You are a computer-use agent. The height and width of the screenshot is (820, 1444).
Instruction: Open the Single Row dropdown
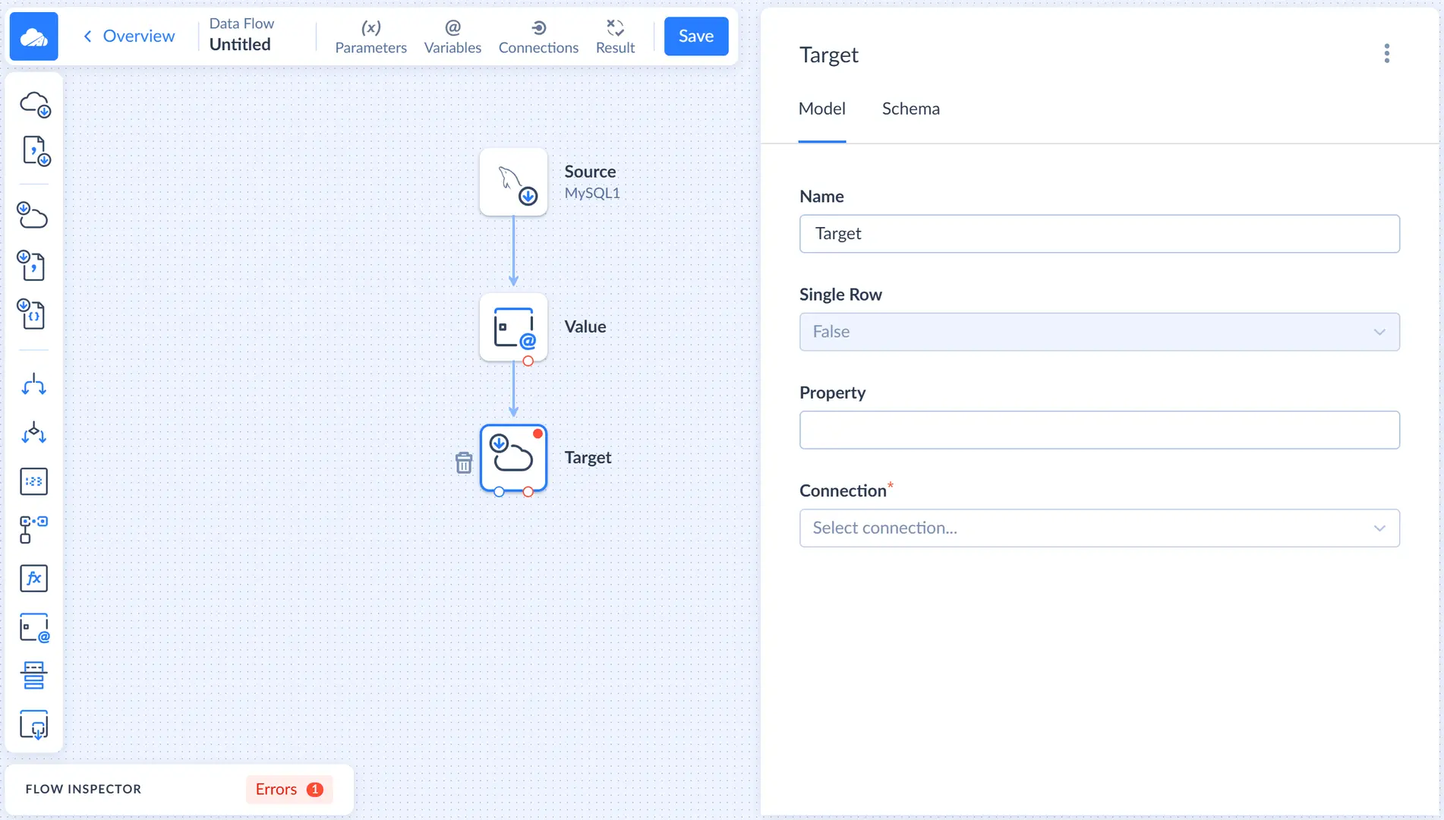(1099, 332)
